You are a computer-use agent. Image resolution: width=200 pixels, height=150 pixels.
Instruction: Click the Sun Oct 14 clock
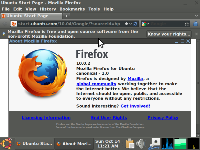click(x=108, y=143)
